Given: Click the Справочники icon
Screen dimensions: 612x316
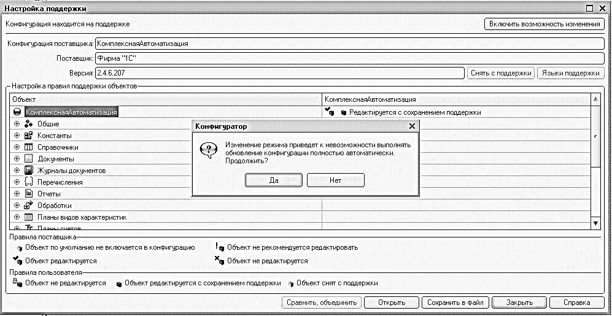Looking at the screenshot, I should click(x=28, y=147).
